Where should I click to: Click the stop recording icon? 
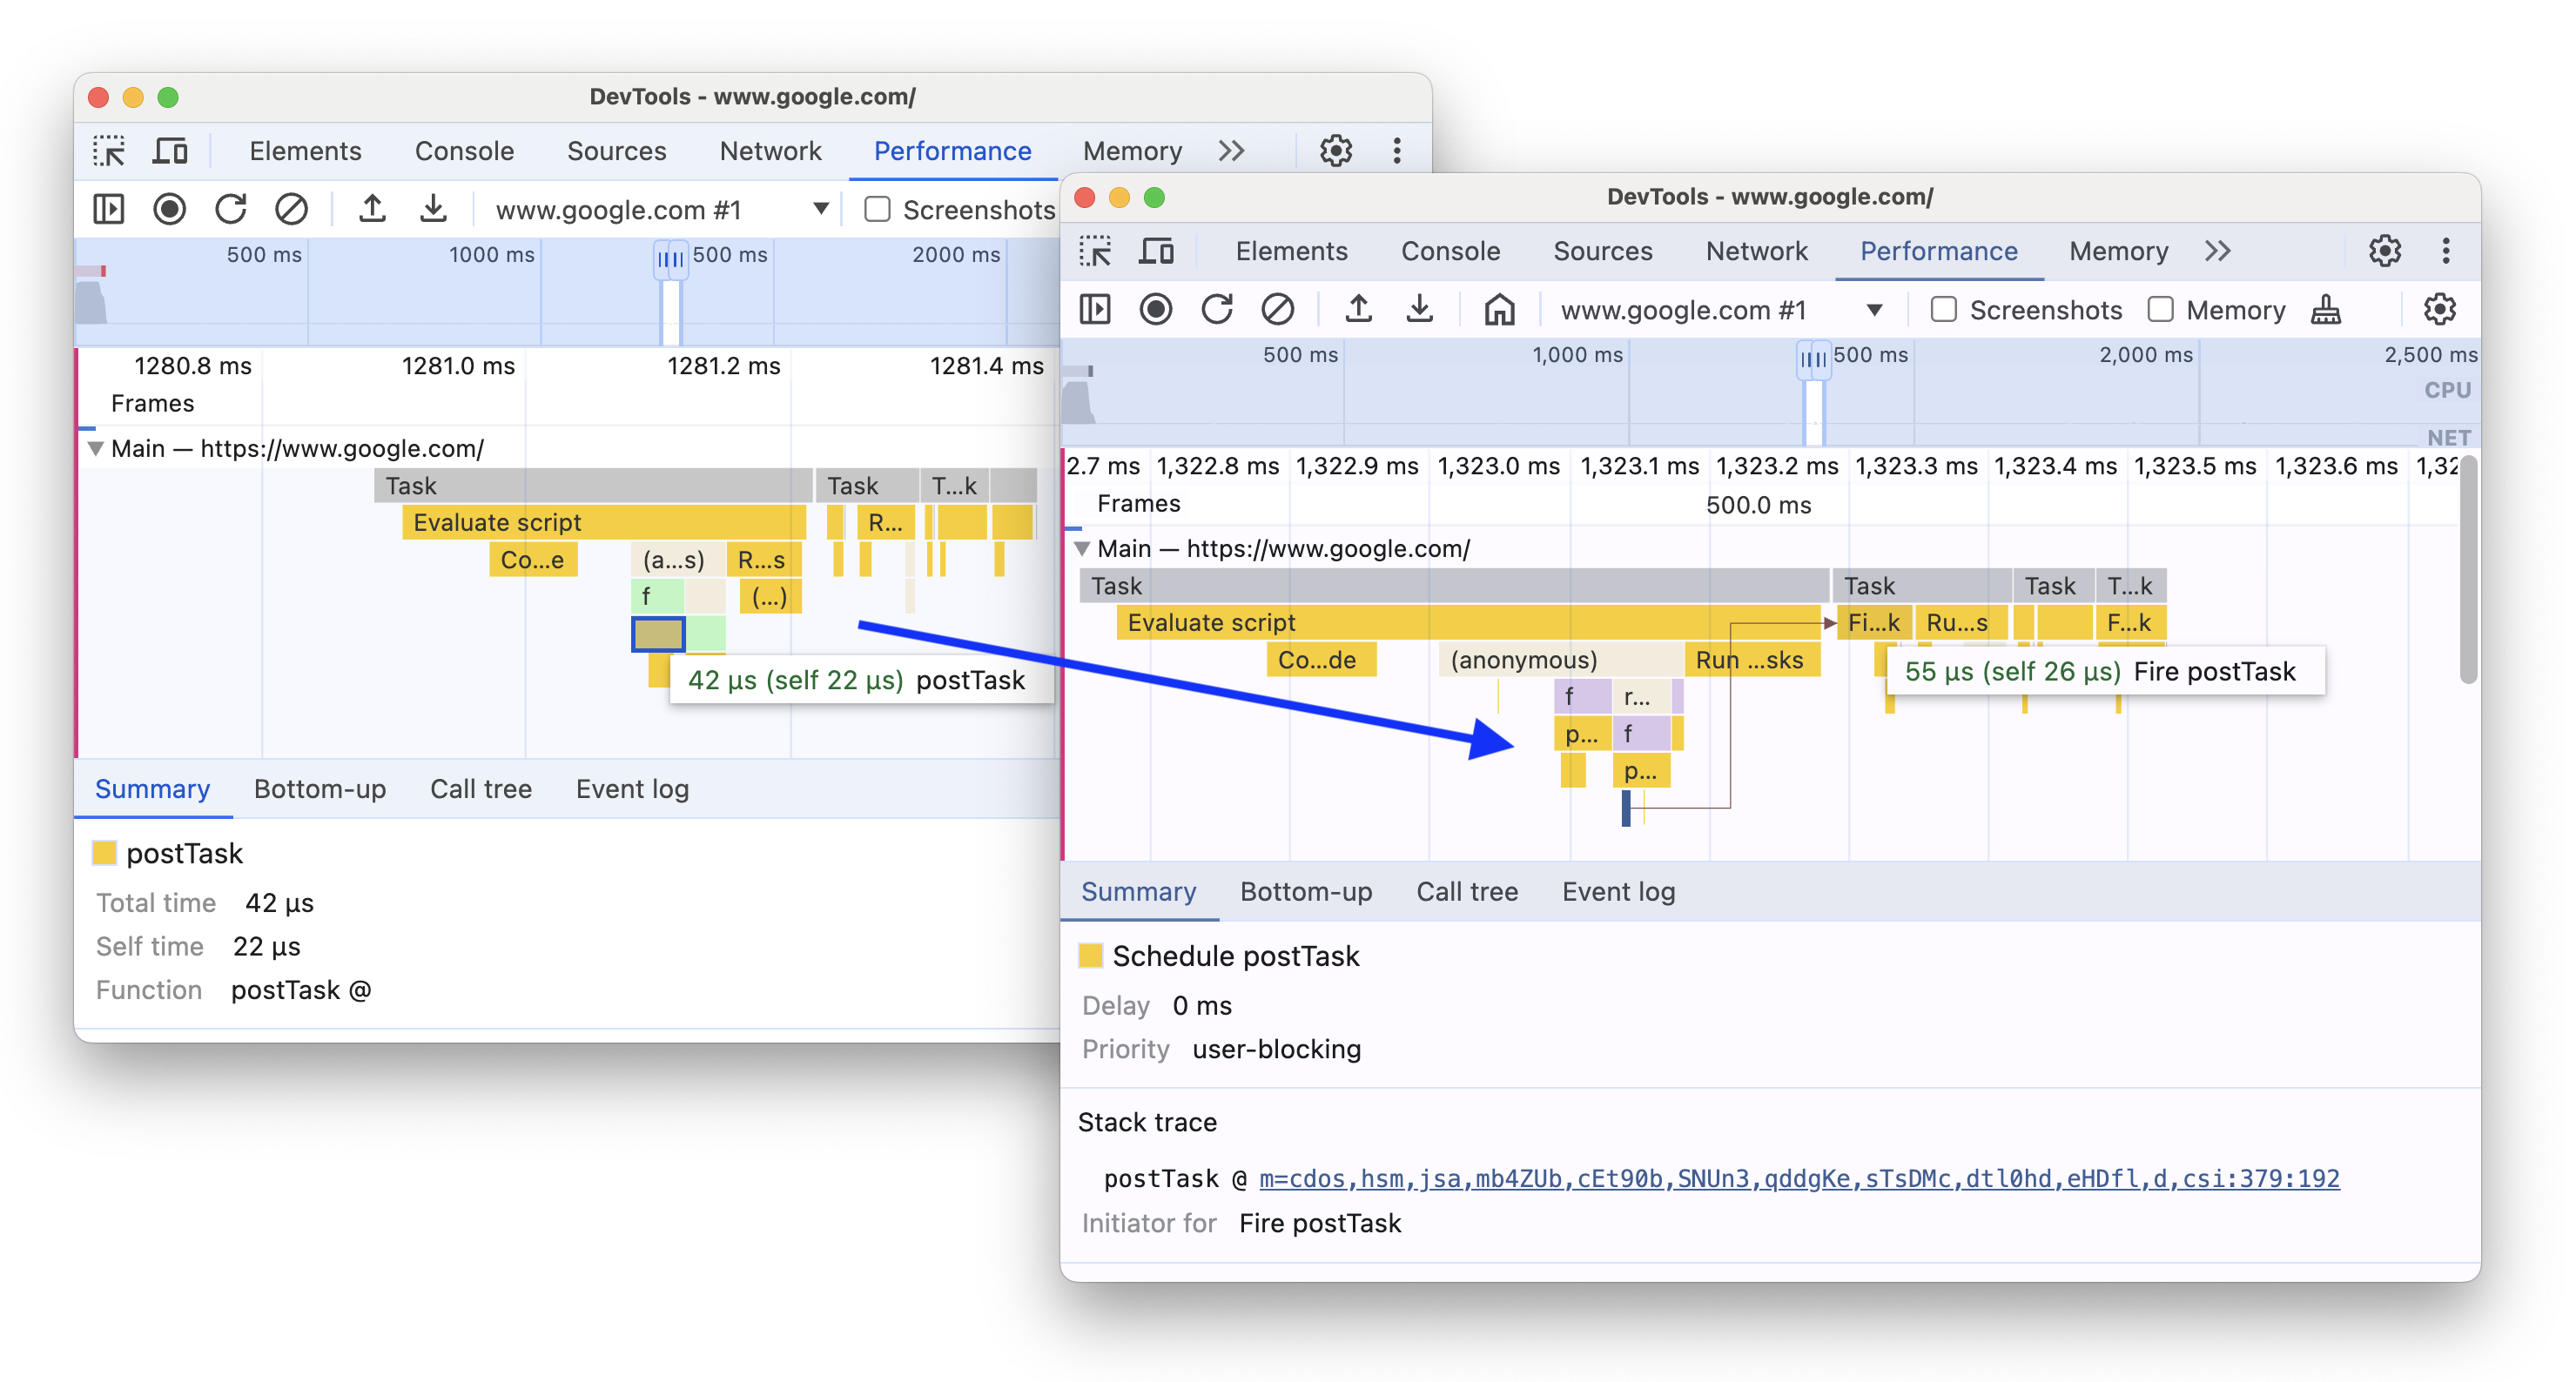click(1157, 310)
